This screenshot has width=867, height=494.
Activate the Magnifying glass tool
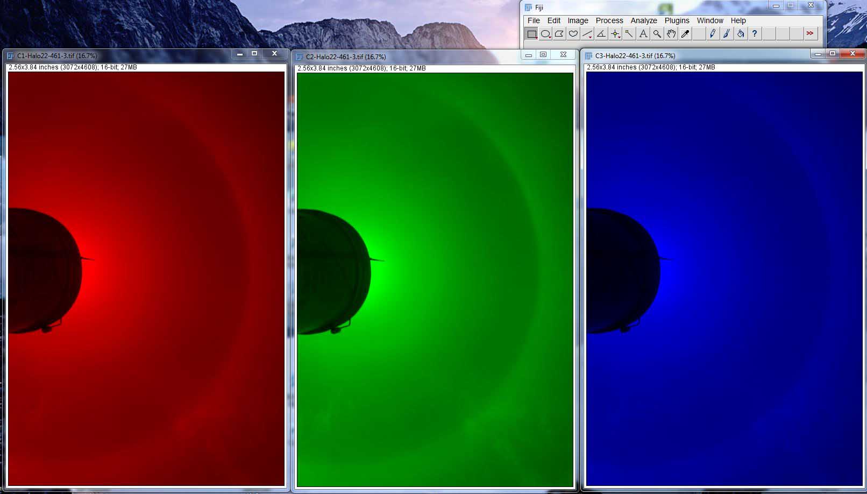pyautogui.click(x=657, y=34)
